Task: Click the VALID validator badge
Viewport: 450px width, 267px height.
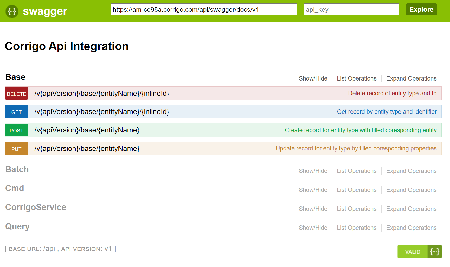Action: click(x=420, y=252)
